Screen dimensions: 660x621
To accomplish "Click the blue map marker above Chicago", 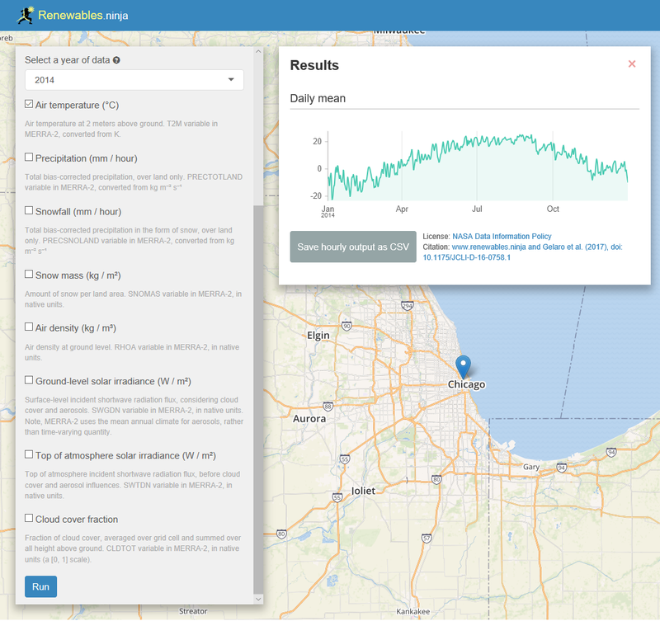I will [463, 367].
